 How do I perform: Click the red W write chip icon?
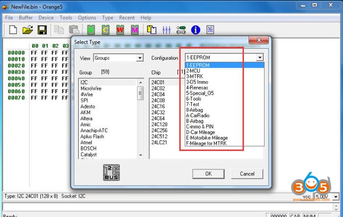pos(120,30)
